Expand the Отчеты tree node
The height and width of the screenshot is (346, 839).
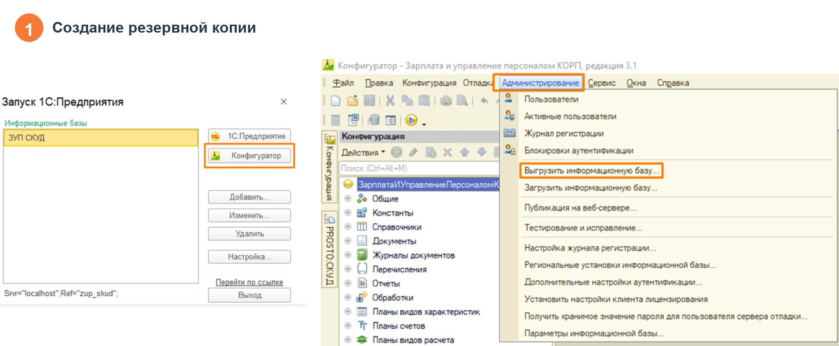tap(348, 283)
